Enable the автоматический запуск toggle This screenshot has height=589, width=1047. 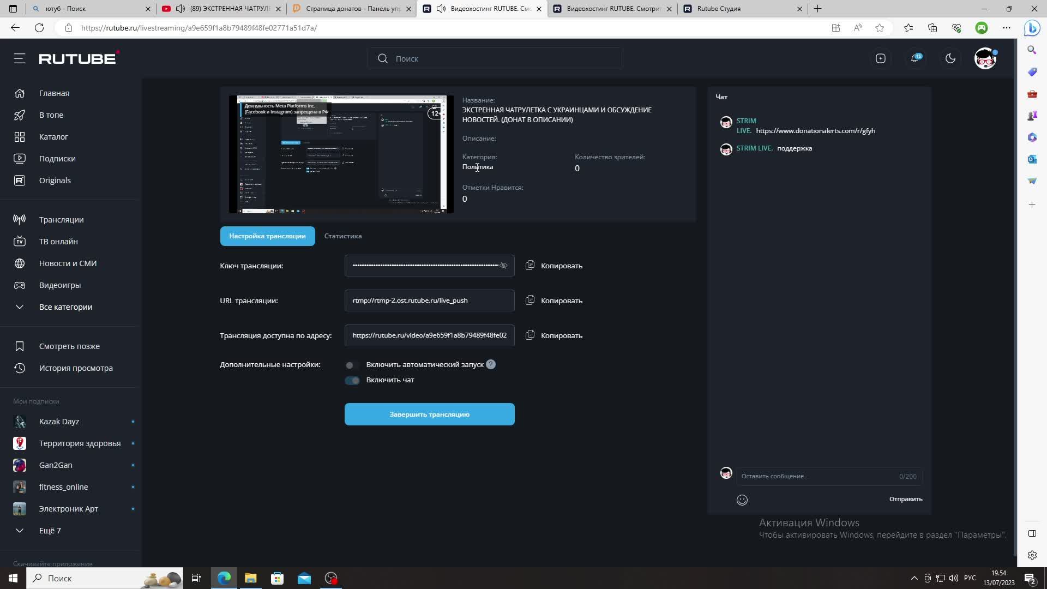click(x=352, y=365)
